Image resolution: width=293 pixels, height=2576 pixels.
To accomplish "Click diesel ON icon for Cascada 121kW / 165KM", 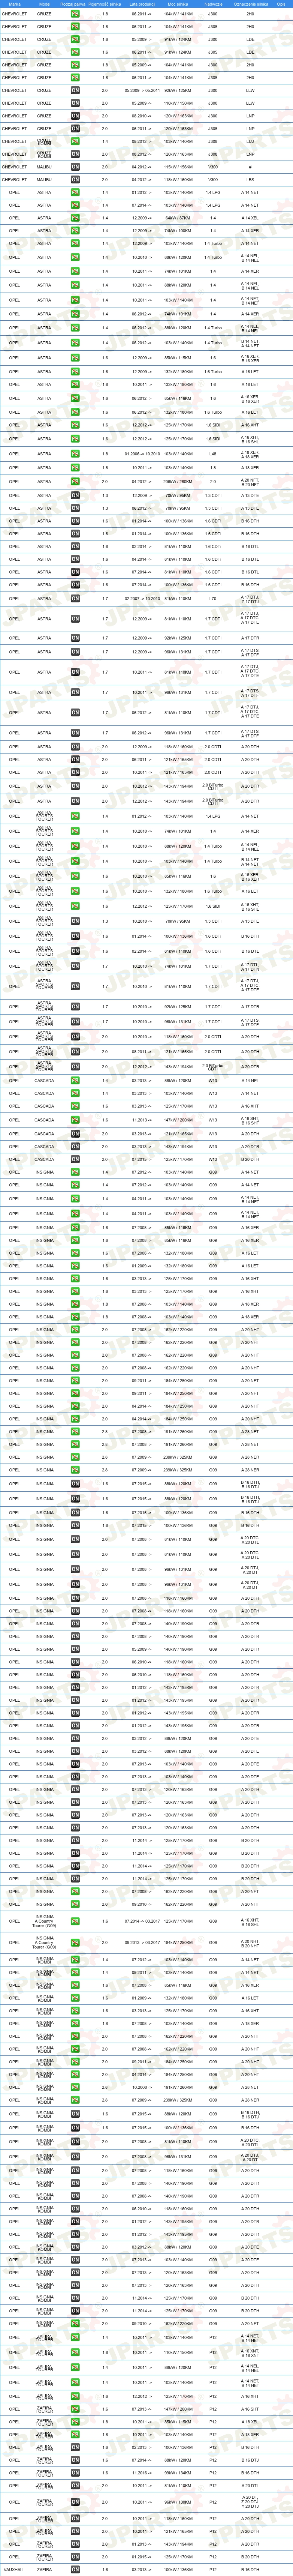I will click(x=75, y=1133).
